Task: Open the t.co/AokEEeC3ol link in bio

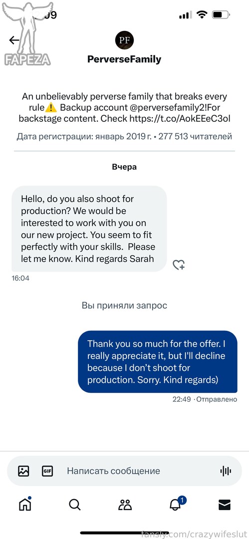Action: [x=180, y=119]
